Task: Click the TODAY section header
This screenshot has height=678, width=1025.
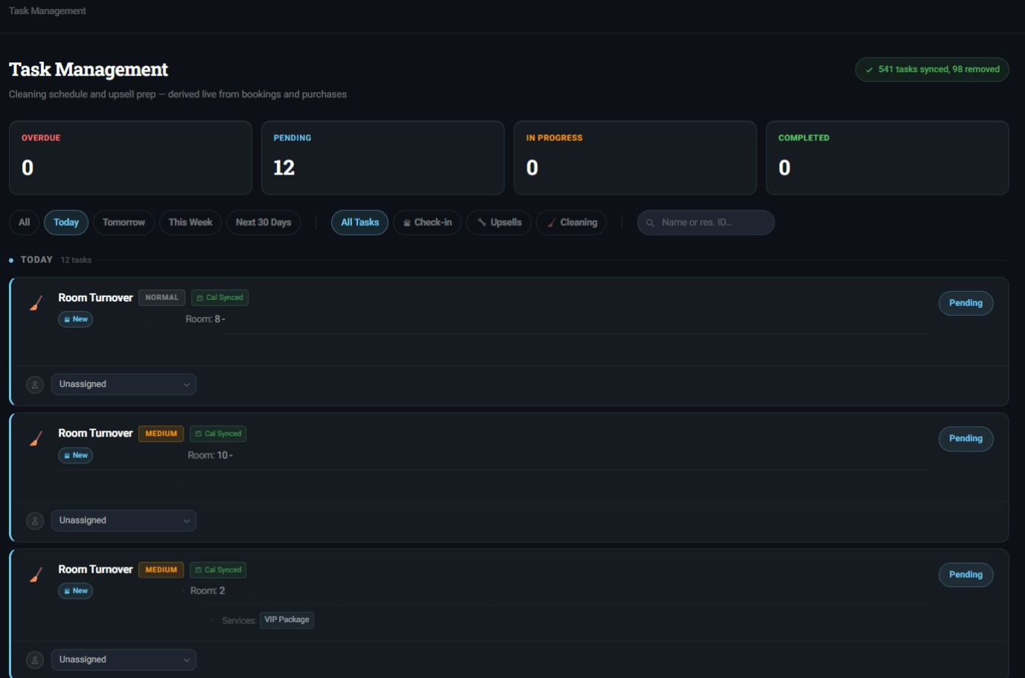Action: 36,260
